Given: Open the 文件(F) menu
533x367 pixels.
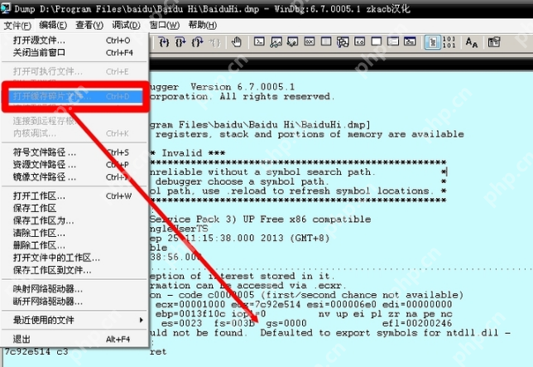Looking at the screenshot, I should pos(17,26).
